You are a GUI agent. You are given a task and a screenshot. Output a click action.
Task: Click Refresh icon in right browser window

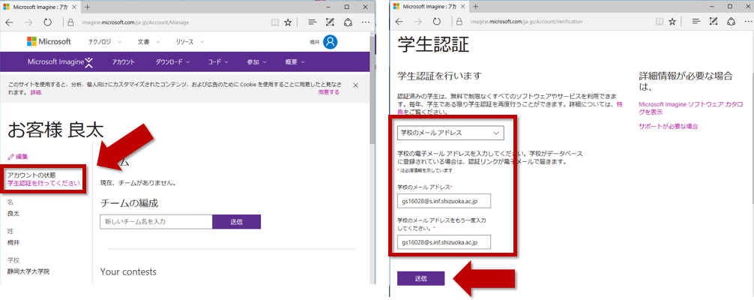click(x=437, y=22)
